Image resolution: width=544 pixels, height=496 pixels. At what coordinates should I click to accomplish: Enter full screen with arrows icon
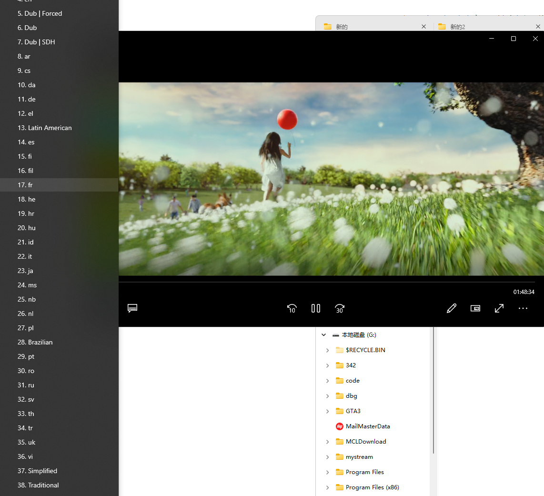pos(499,308)
